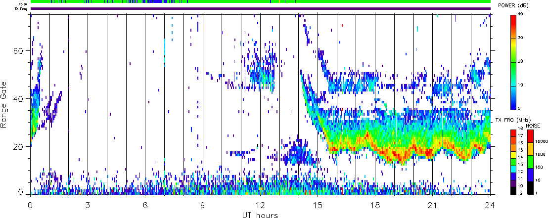Click the 'NOISE' colorbar title
This screenshot has width=548, height=218.
click(533, 125)
